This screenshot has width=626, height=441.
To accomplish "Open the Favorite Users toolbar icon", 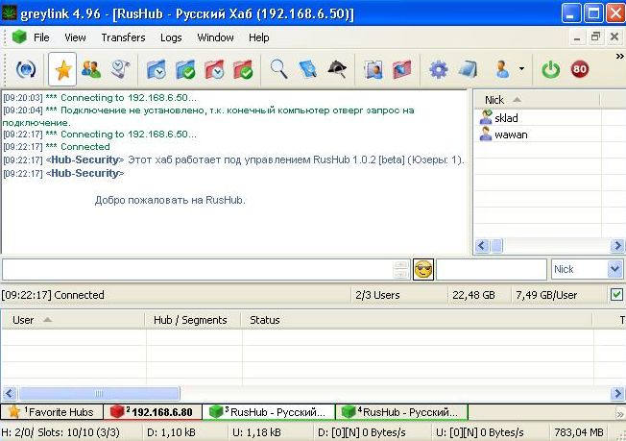I will 91,69.
